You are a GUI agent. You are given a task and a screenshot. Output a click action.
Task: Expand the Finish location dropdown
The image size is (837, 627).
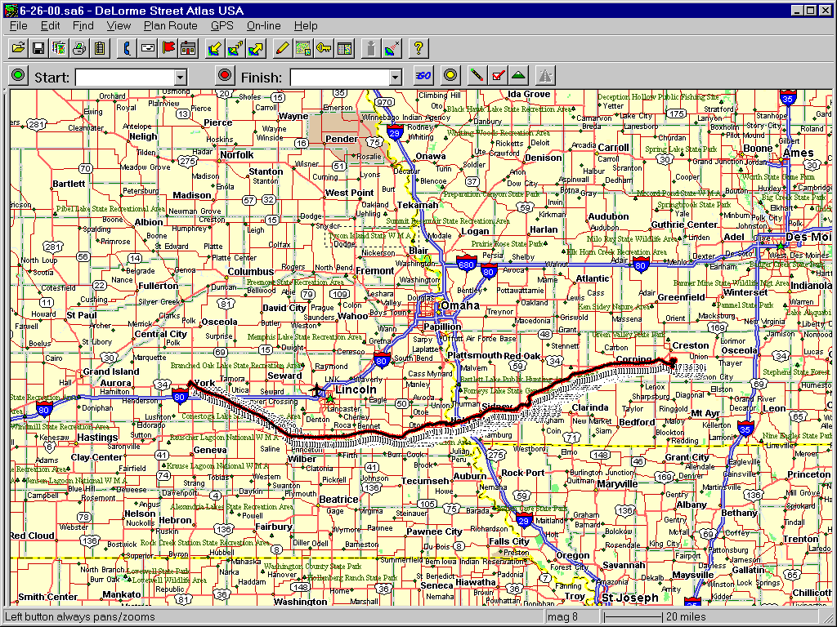tap(396, 77)
